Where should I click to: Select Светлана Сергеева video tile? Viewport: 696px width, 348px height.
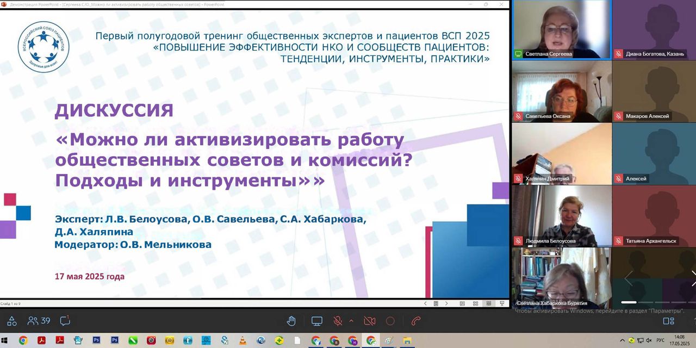561,29
